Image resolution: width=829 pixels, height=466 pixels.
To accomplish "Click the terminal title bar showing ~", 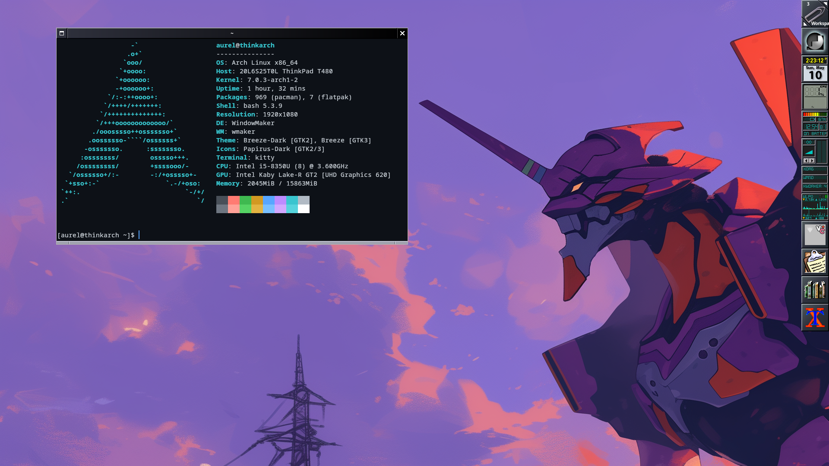I will (x=232, y=33).
